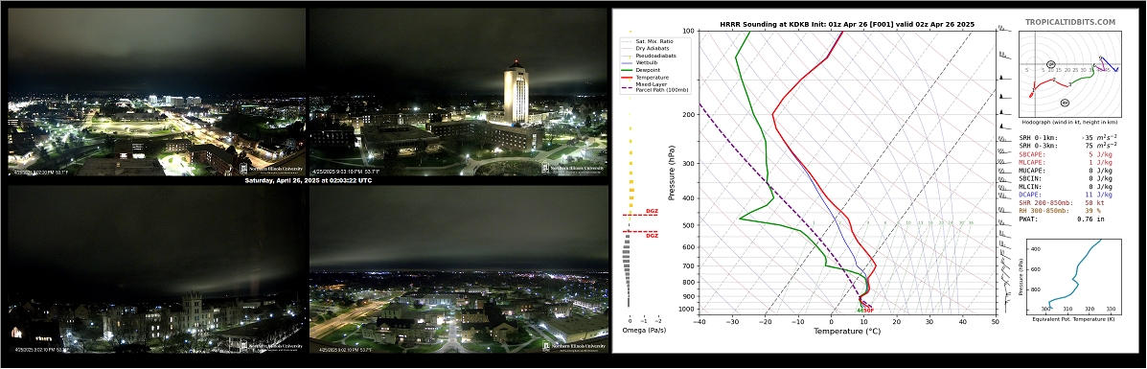Click the hodograph wind plot

[x=1068, y=73]
